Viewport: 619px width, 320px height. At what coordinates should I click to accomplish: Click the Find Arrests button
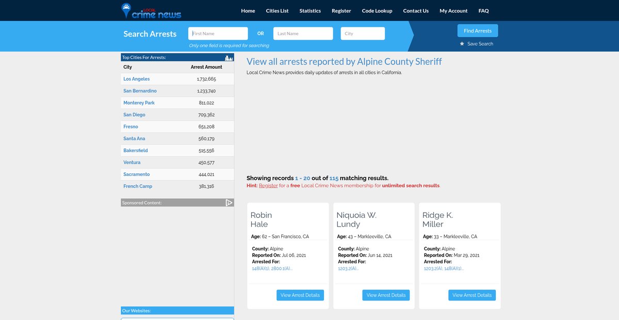click(478, 31)
